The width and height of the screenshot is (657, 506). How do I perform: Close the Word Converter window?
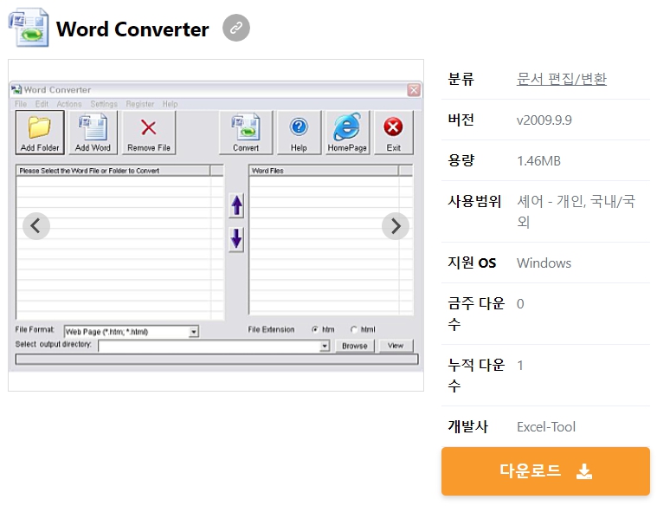414,90
